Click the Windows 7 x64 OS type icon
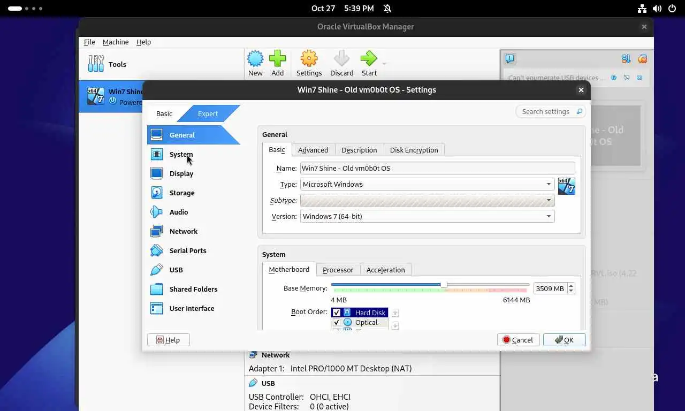685x411 pixels. (566, 186)
